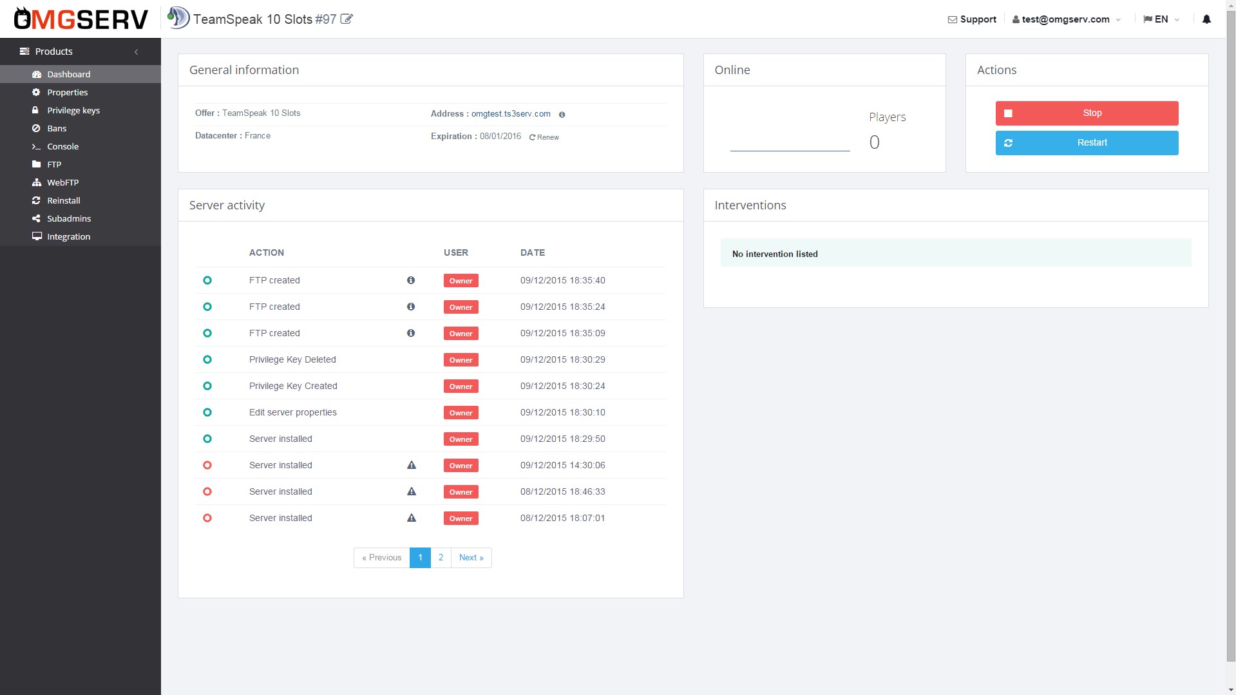
Task: Click the Renew expiration link
Action: (544, 137)
